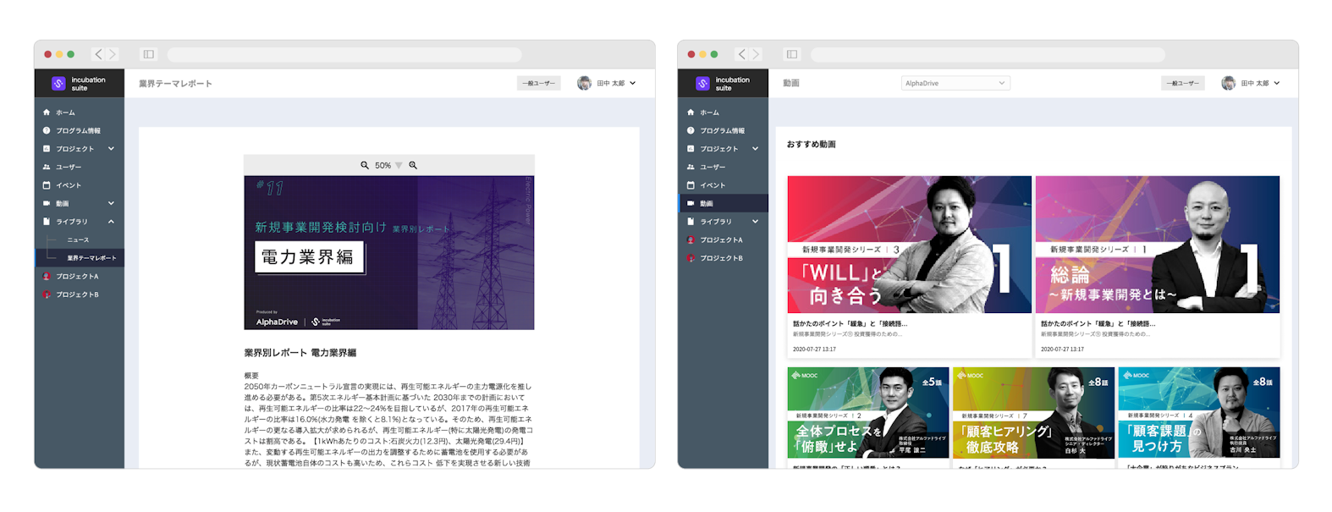
Task: Expand the プロジェクト chevron in the left window
Action: (111, 148)
